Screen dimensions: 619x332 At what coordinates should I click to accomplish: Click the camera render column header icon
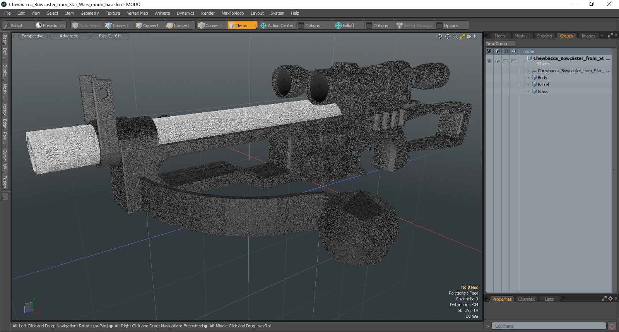coord(498,51)
